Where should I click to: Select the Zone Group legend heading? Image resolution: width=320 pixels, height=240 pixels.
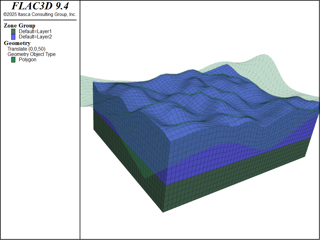[x=19, y=26]
